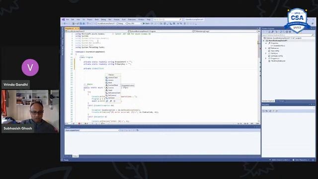Viewport: 318px width, 179px height.
Task: Click Solution Explorer collapse all icon
Action: [x=287, y=32]
